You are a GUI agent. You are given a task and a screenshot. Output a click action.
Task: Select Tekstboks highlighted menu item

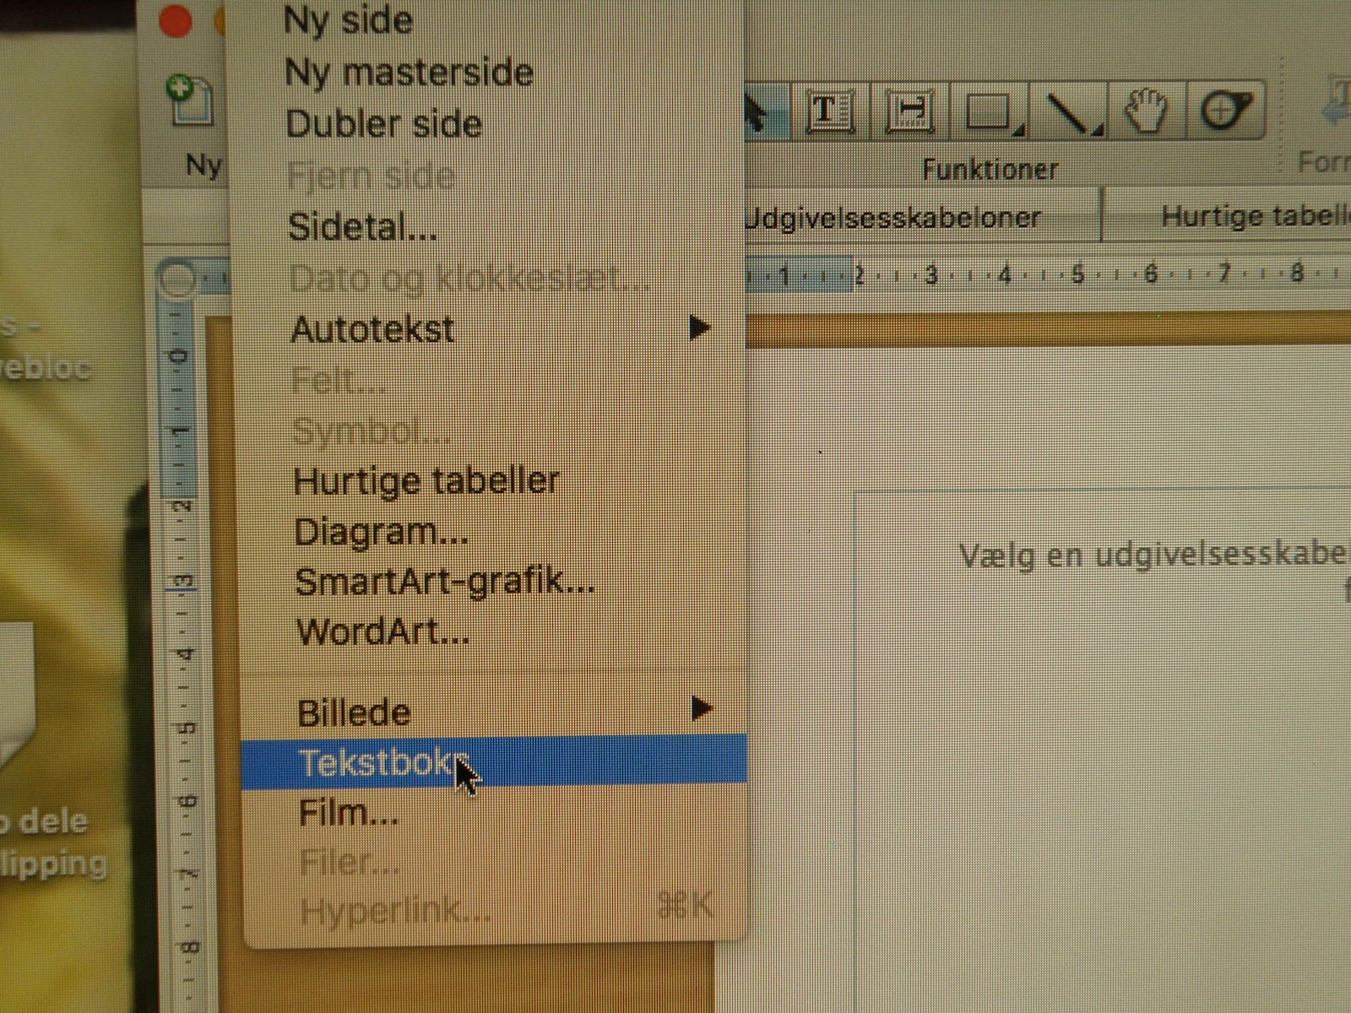494,762
